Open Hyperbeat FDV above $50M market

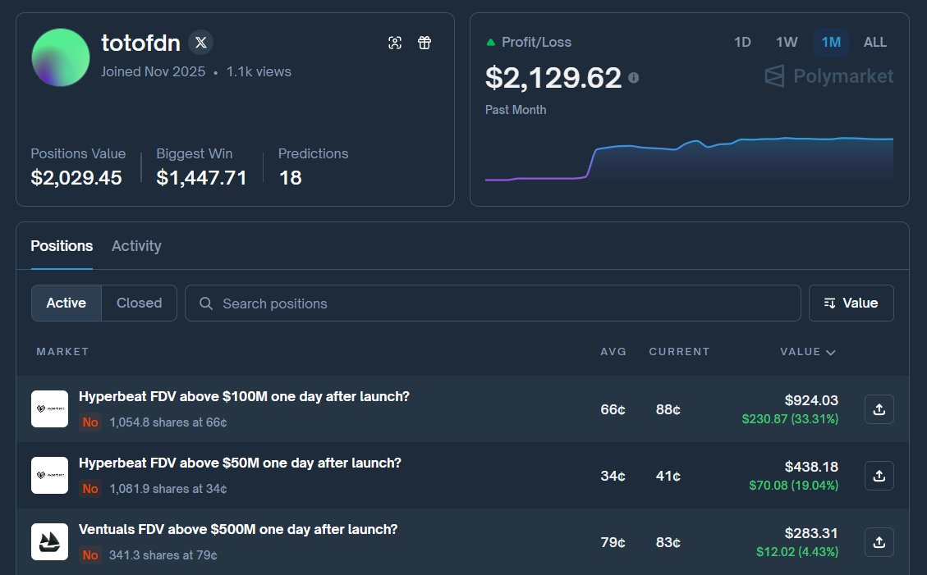(240, 463)
